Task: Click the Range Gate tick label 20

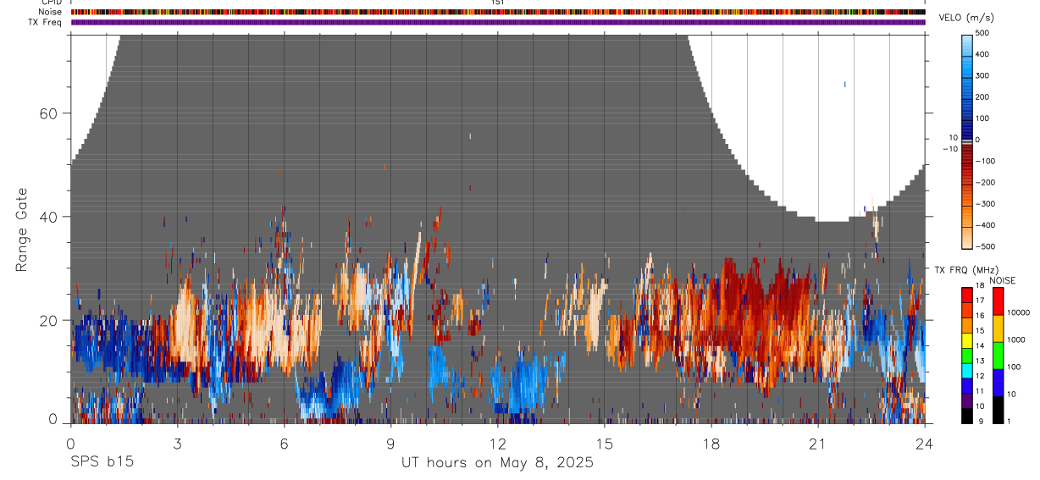Action: pyautogui.click(x=50, y=320)
